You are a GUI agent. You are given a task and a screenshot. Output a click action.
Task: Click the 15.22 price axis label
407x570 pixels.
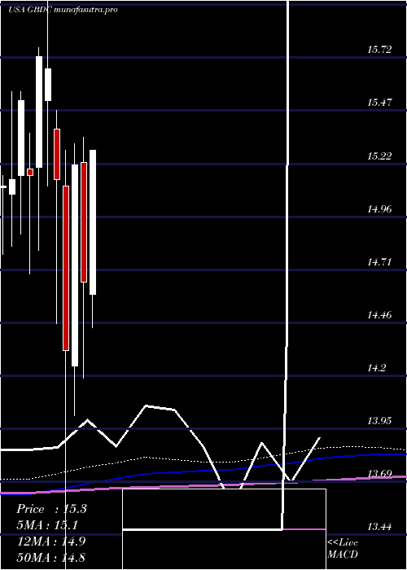(x=379, y=156)
